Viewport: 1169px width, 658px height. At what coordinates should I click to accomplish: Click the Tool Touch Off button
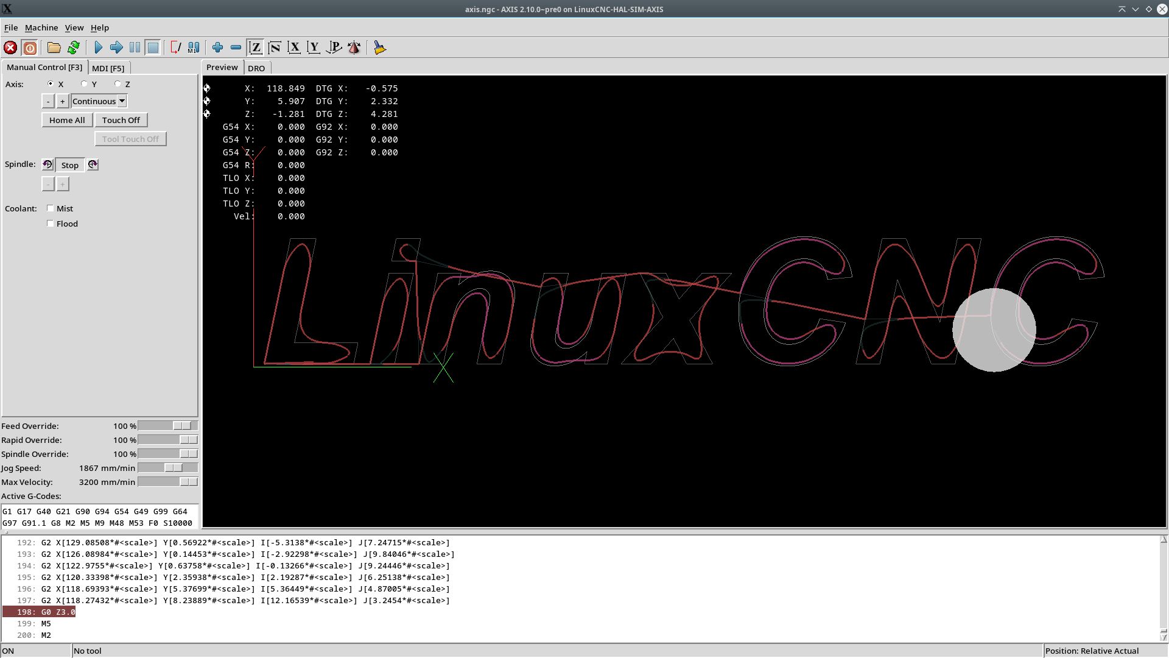point(130,139)
